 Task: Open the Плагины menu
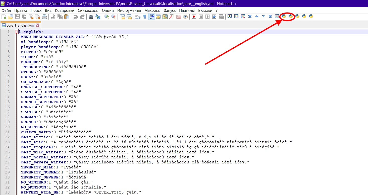(x=187, y=11)
